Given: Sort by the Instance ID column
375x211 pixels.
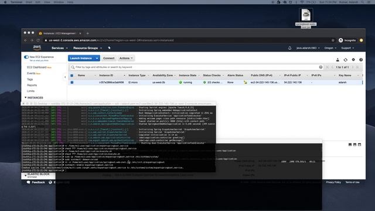Looking at the screenshot, I should click(x=106, y=76).
